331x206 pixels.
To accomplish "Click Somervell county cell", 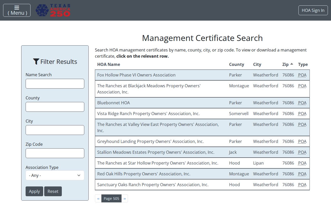I will pos(239,114).
